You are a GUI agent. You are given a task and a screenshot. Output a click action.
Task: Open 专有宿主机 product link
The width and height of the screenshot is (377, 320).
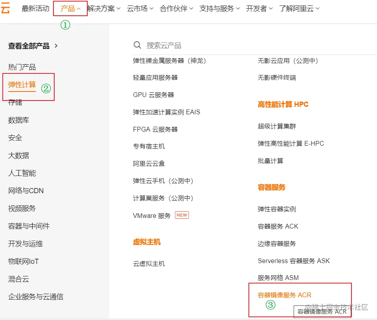(x=149, y=146)
